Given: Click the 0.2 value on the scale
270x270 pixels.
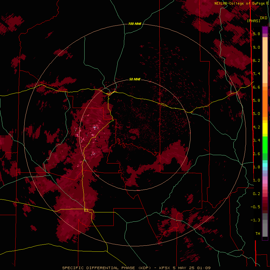Looking at the screenshot, I should click(x=256, y=194).
